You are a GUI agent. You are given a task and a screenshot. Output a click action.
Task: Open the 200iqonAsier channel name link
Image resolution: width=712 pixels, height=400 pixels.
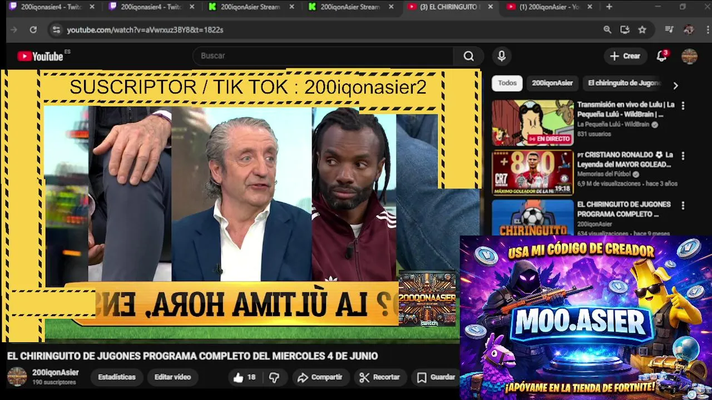[55, 373]
